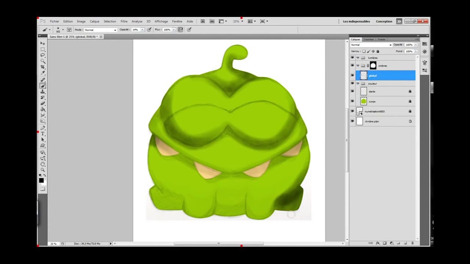Screen dimensions: 470x264
Task: Select the Horizontal Type tool
Action: [43, 134]
